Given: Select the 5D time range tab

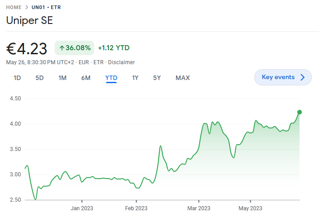Looking at the screenshot, I should 39,78.
